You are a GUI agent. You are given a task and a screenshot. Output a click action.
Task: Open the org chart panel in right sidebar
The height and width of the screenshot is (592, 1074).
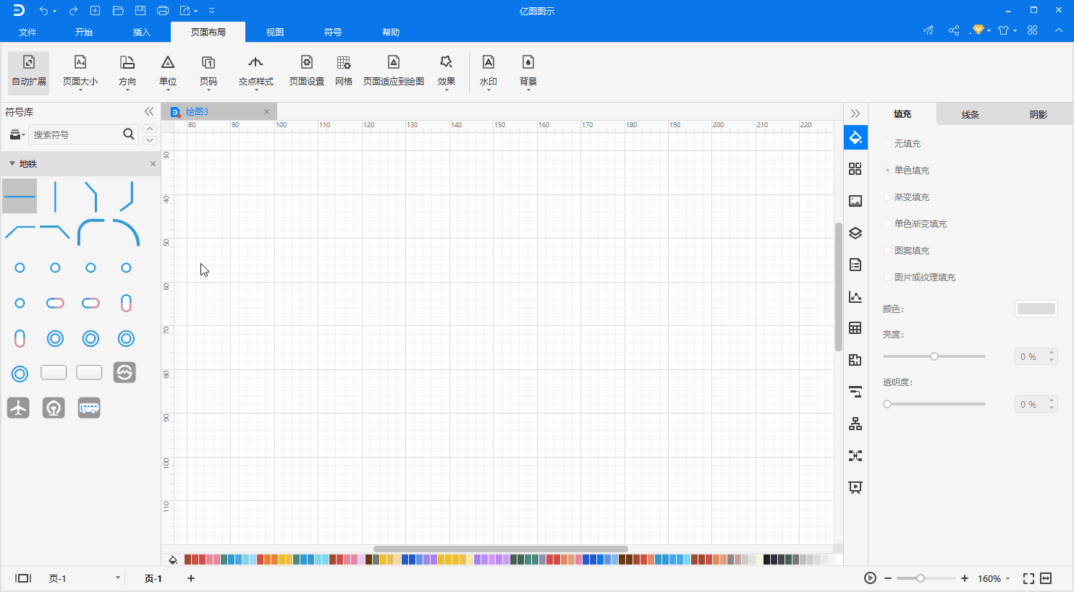(855, 424)
